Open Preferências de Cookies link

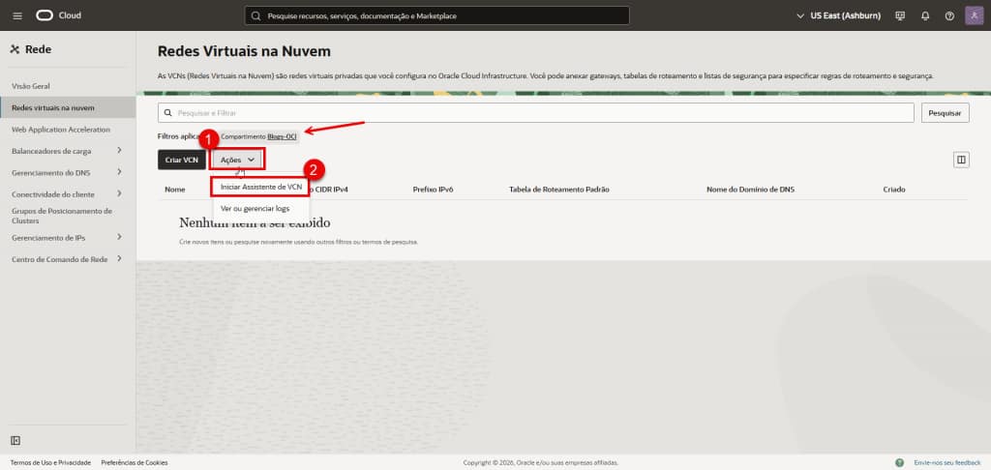(x=134, y=462)
